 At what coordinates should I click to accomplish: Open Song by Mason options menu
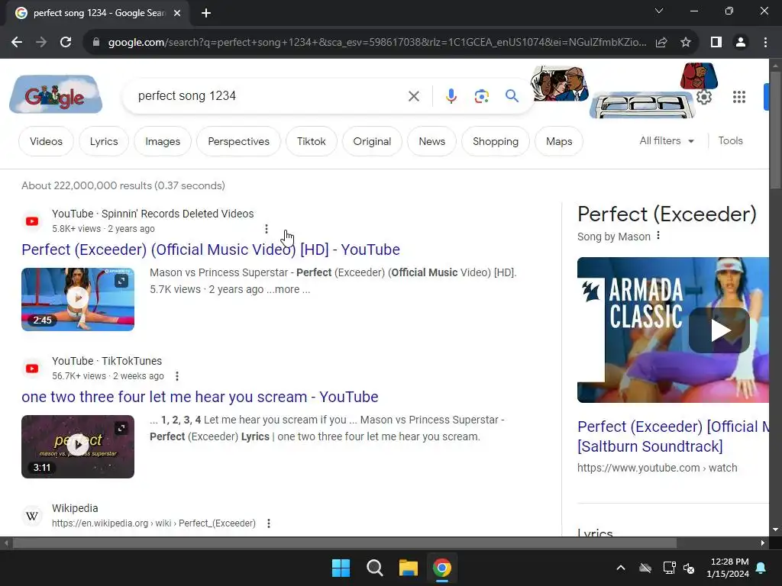pyautogui.click(x=658, y=236)
